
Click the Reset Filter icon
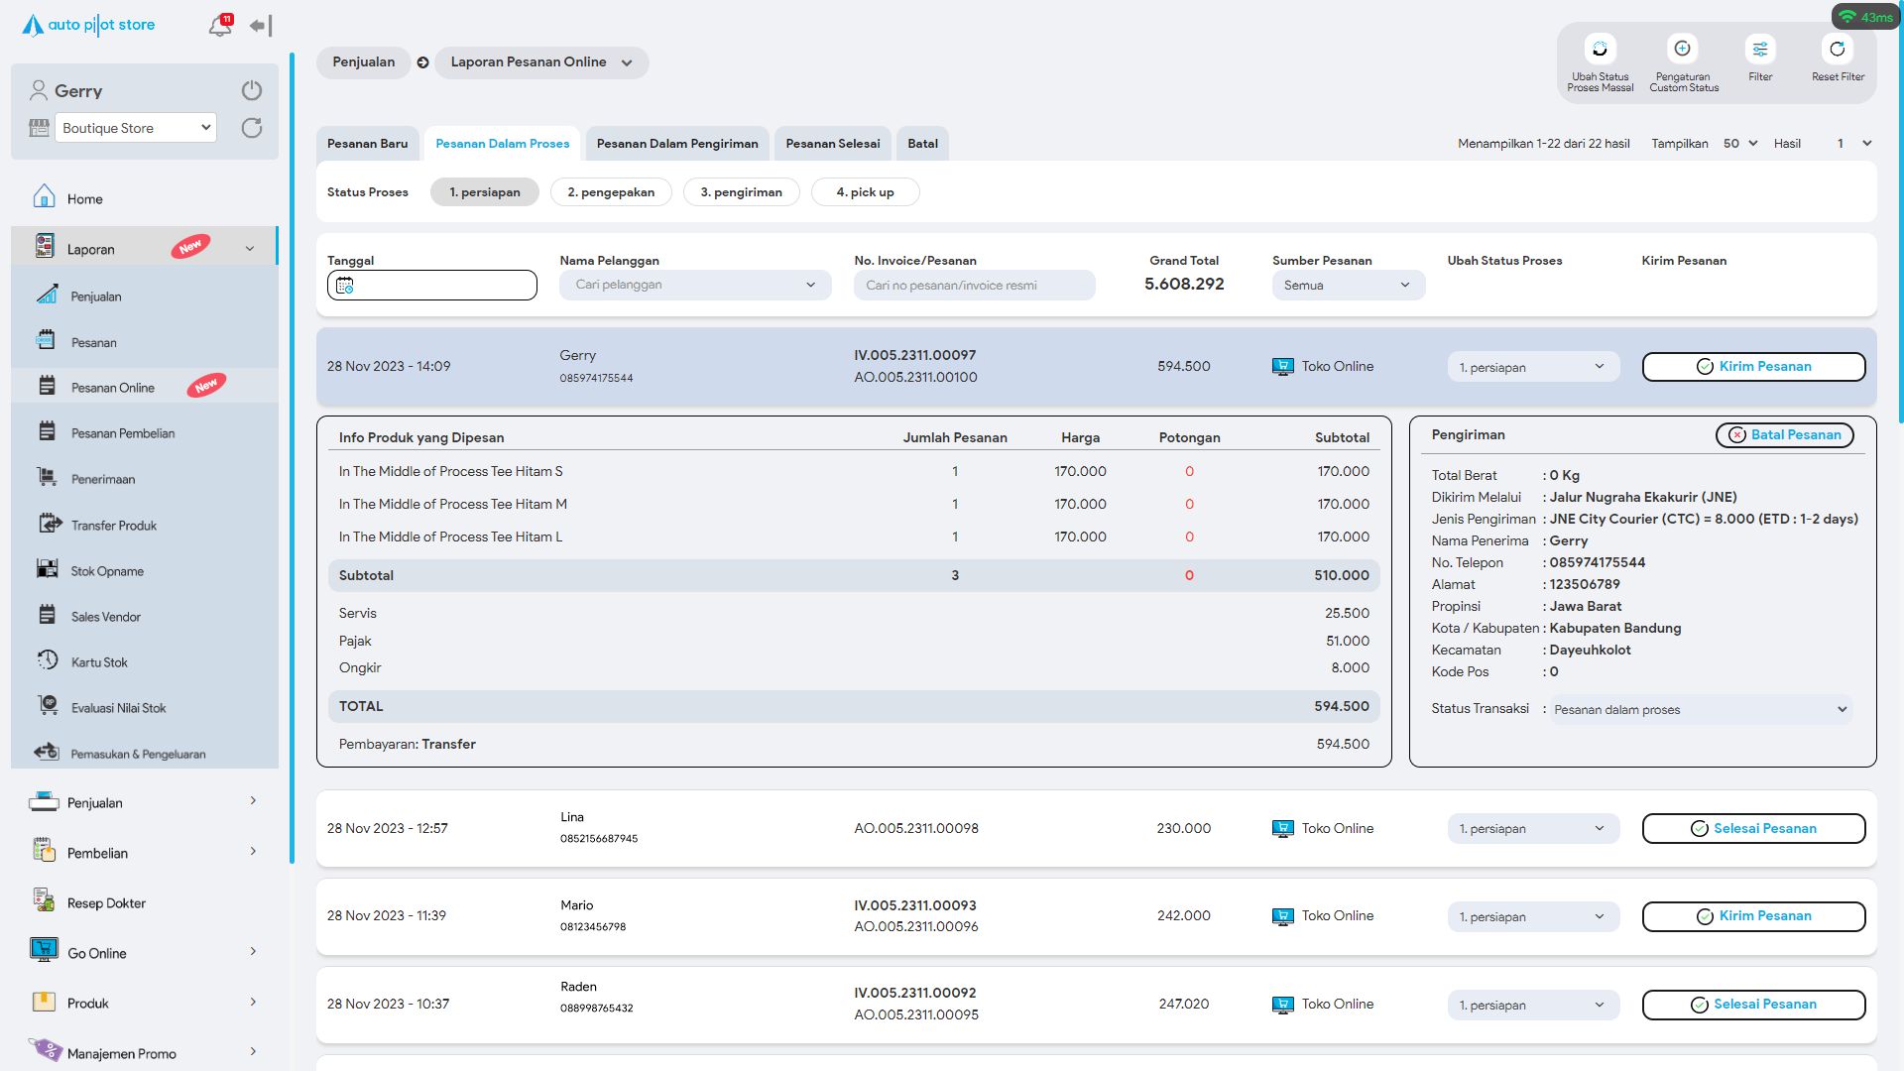point(1838,50)
